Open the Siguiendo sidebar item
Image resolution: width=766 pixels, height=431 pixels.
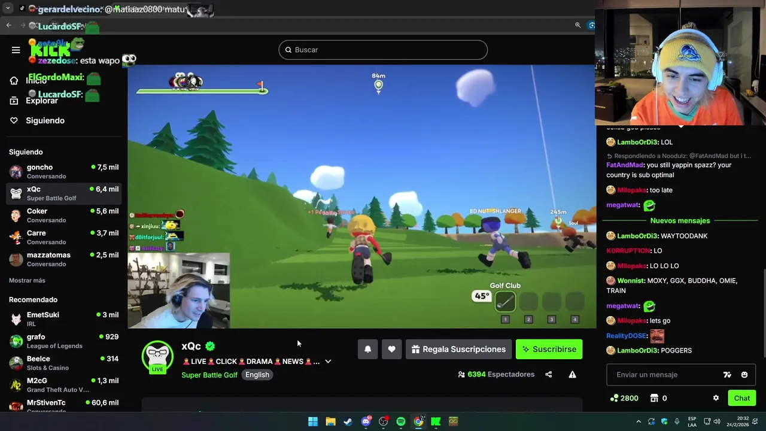45,120
